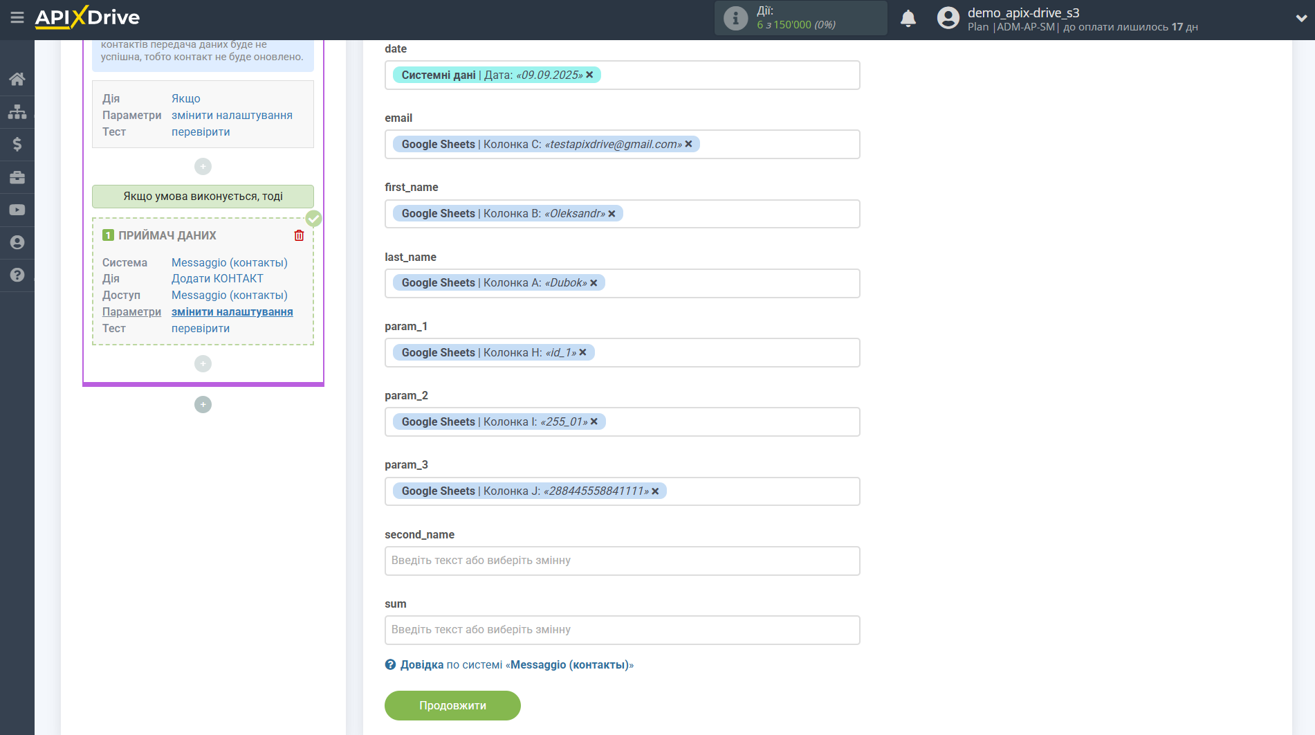Image resolution: width=1315 pixels, height=735 pixels.
Task: Open the YouTube video tutorials icon
Action: pyautogui.click(x=17, y=210)
